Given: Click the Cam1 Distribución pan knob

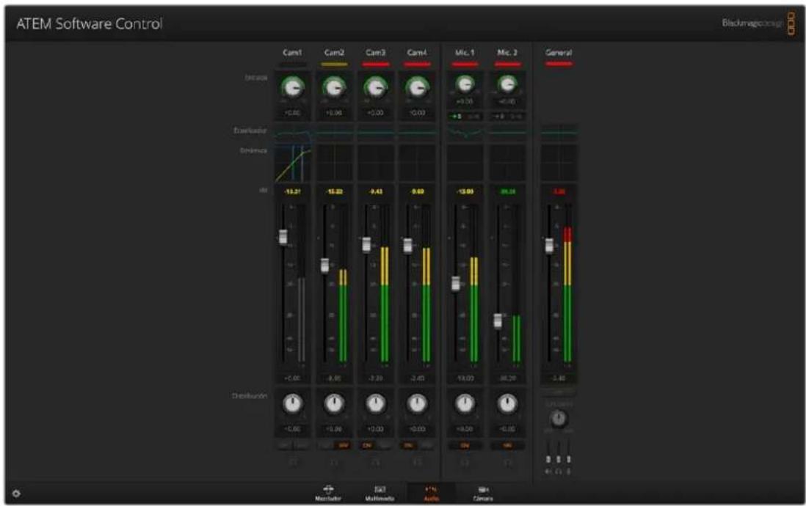Looking at the screenshot, I should (x=292, y=404).
